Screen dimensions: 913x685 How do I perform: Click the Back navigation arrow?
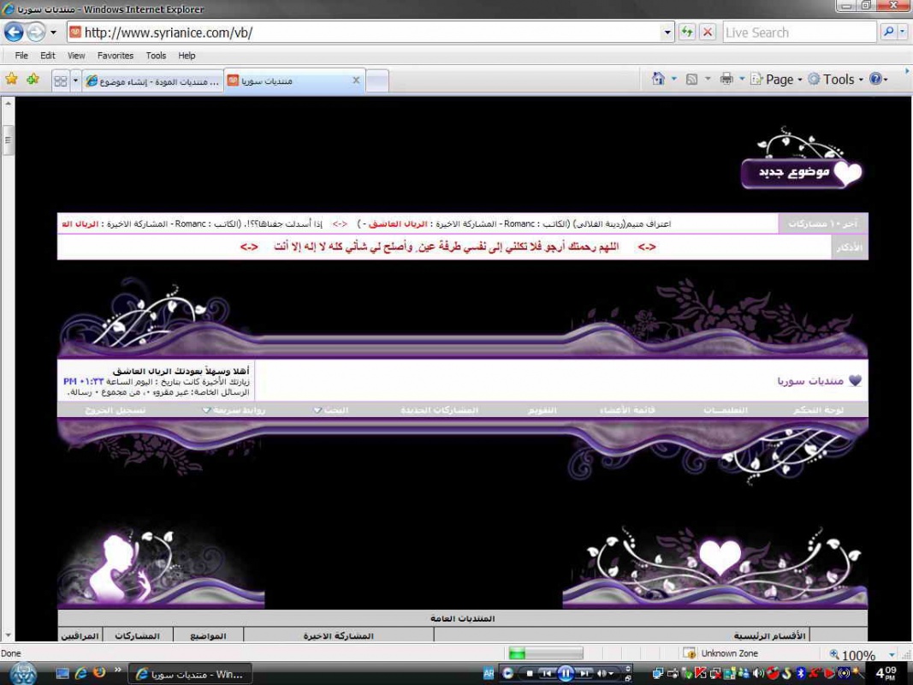click(x=14, y=33)
